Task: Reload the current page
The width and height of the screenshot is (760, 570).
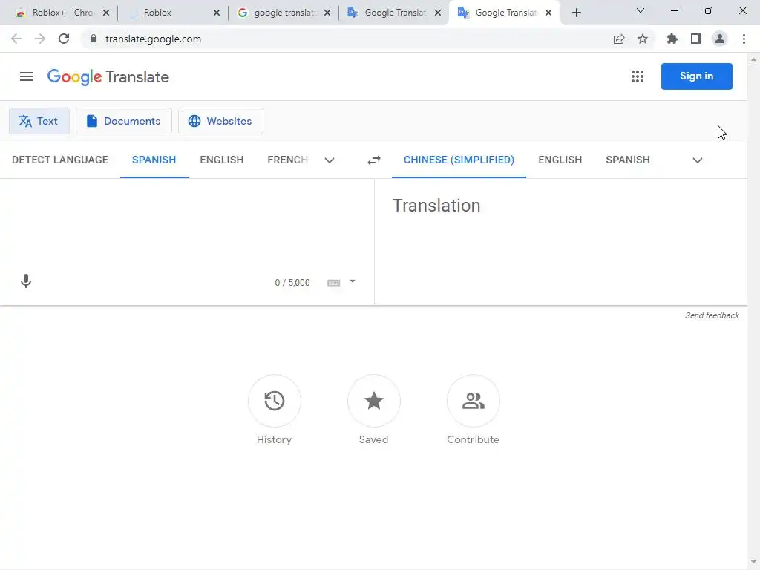Action: (64, 39)
